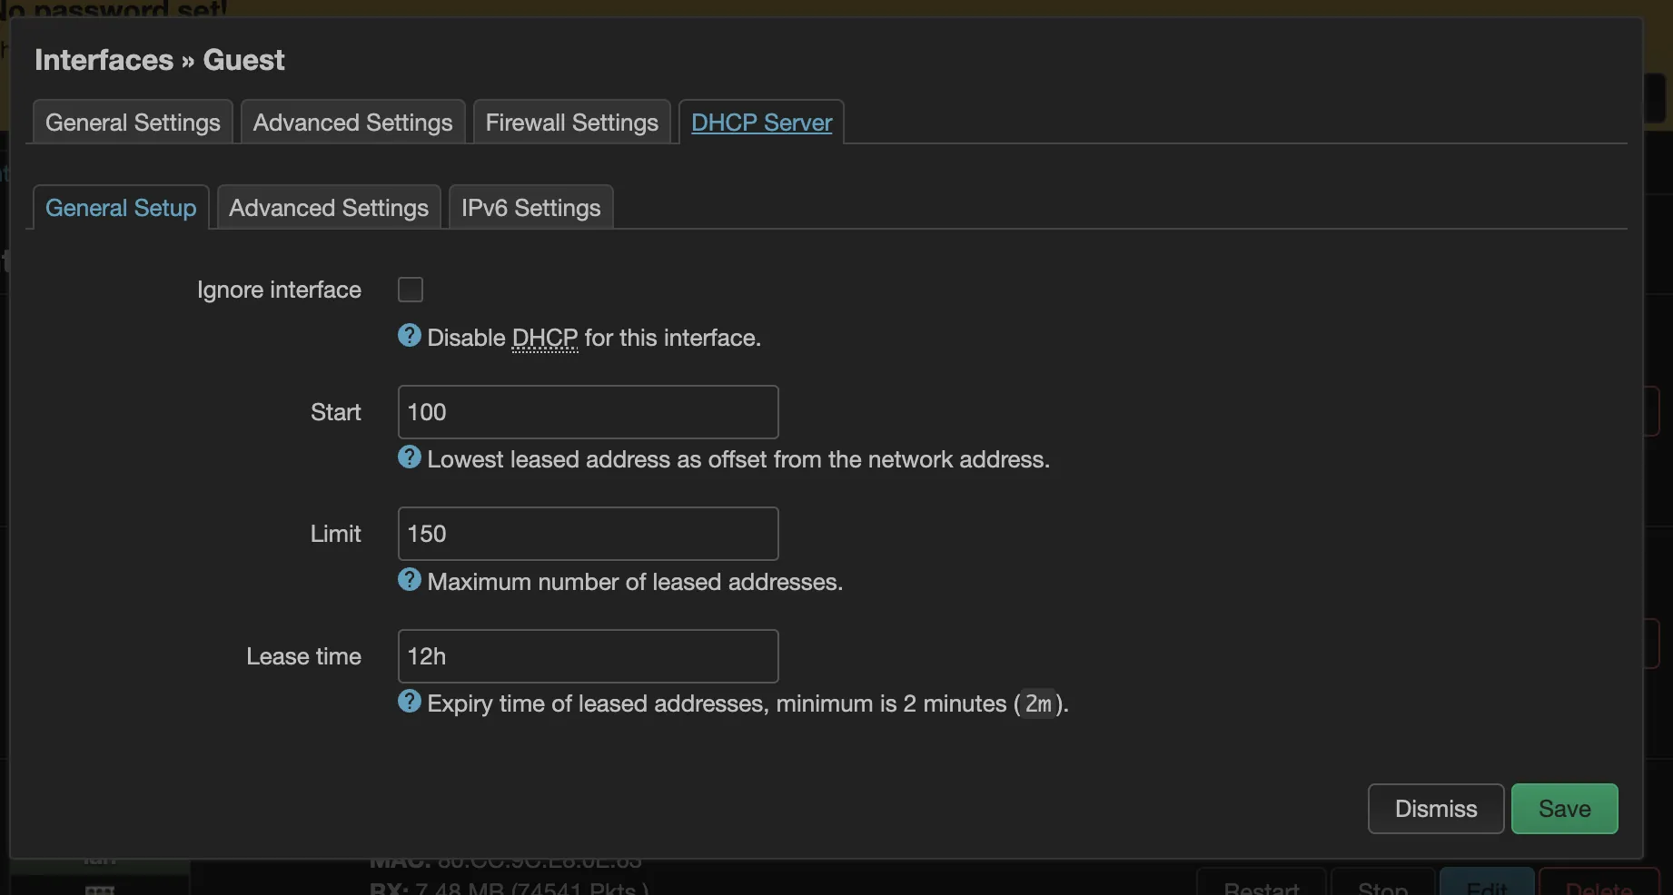The height and width of the screenshot is (895, 1673).
Task: Edit the interface shown behind the dialog
Action: [1486, 888]
